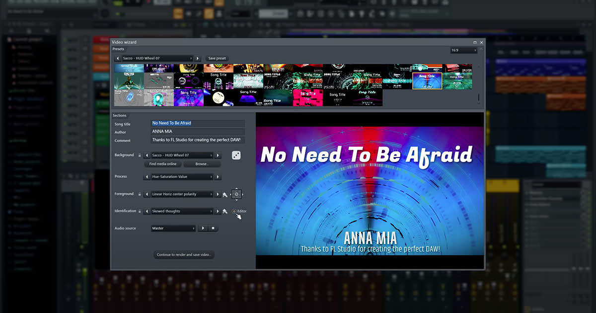The height and width of the screenshot is (313, 596).
Task: Select previous preset with left arrow
Action: coord(118,58)
